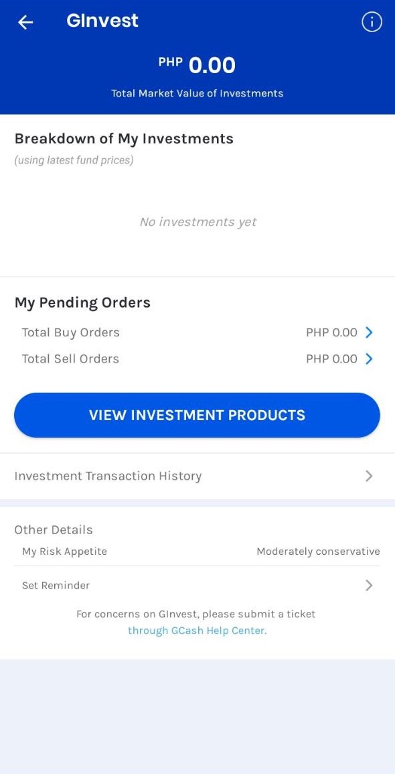The width and height of the screenshot is (395, 774).
Task: Click the VIEW INVESTMENT PRODUCTS button
Action: (197, 415)
